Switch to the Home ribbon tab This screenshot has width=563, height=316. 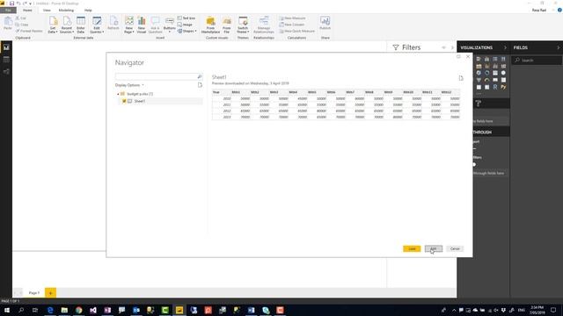(x=27, y=11)
